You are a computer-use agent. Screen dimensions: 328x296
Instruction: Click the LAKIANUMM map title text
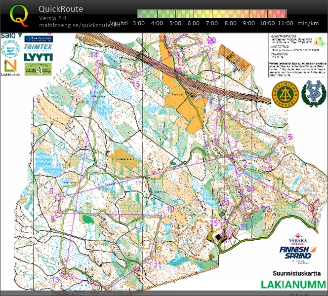pyautogui.click(x=293, y=285)
